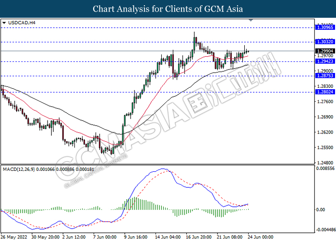Click the 14 Jun 04:00 time label
The image size is (336, 240).
coord(168,237)
